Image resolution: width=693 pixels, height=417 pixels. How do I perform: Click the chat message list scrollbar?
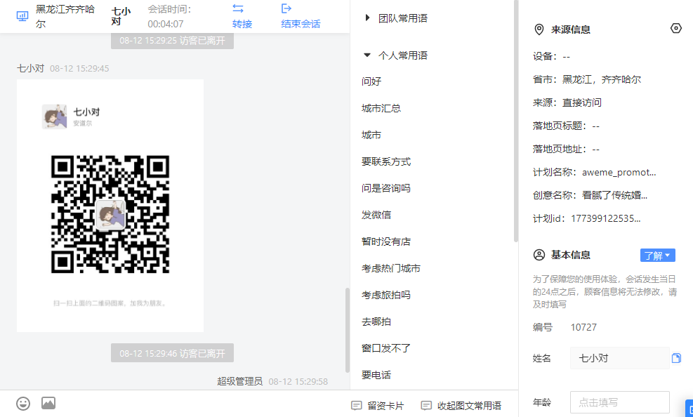click(348, 330)
